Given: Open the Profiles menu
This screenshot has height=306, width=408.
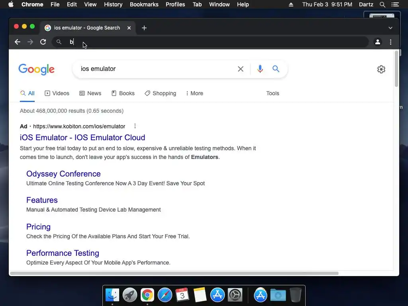Looking at the screenshot, I should tap(175, 4).
